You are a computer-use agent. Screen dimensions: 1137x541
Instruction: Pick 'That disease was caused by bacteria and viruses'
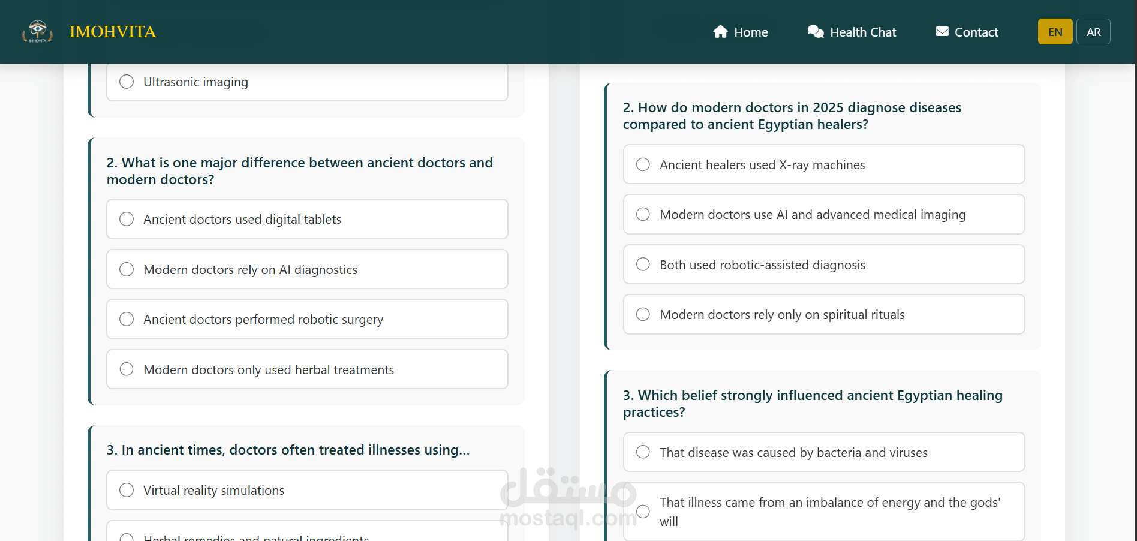tap(643, 452)
